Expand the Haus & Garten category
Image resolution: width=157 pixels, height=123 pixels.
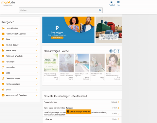click(37, 28)
